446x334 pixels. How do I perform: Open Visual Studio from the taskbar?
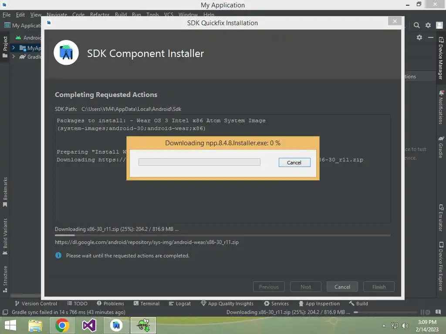point(89,325)
